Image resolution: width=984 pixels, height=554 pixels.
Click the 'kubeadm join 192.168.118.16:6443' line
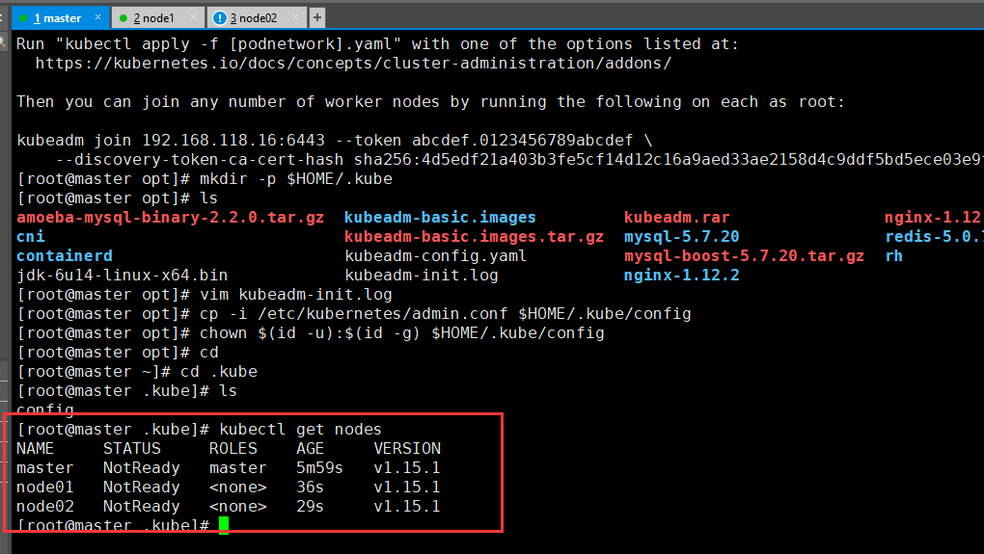335,141
